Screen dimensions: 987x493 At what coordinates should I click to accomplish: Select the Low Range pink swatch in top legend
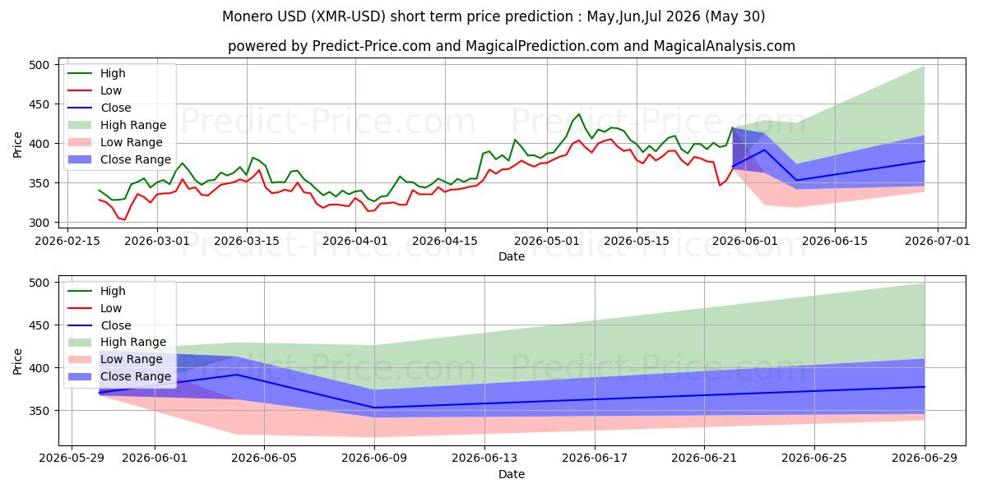[80, 143]
